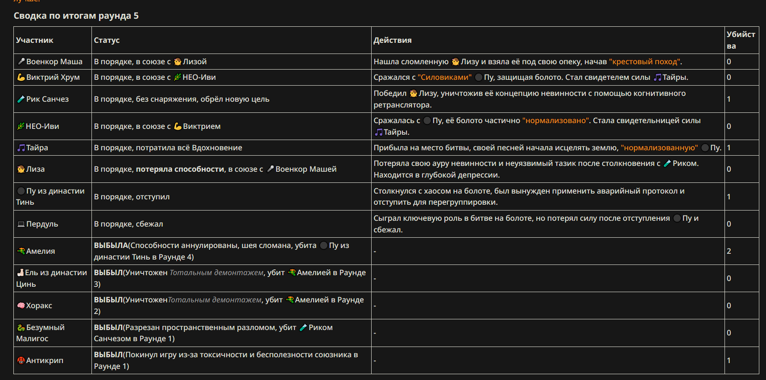Viewport: 766px width, 380px height.
Task: Click the test tube icon beside participant Рик Санчез
Action: tap(21, 99)
